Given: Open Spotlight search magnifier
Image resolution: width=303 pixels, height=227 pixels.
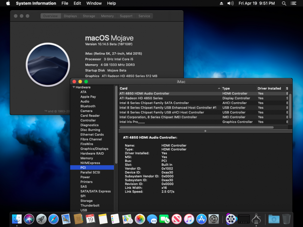Looking at the screenshot, I should click(x=284, y=3).
